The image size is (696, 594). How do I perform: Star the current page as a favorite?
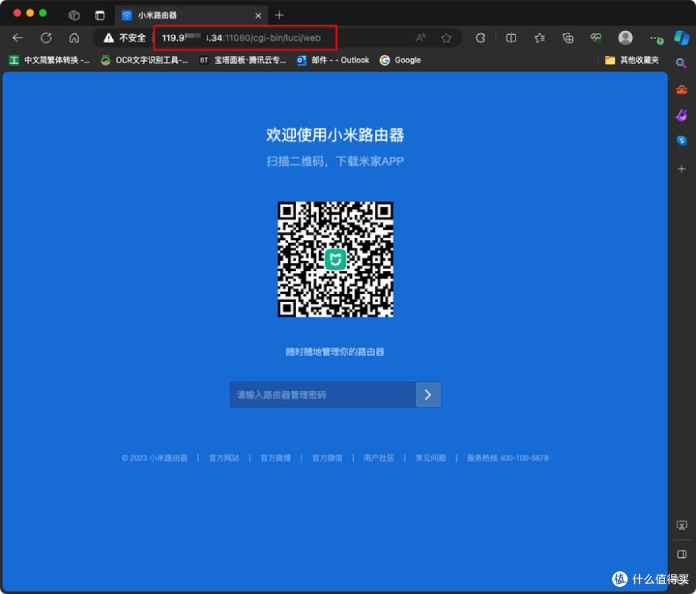click(447, 37)
